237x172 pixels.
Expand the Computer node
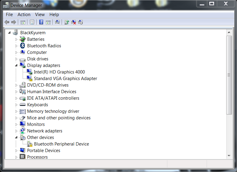pyautogui.click(x=16, y=52)
